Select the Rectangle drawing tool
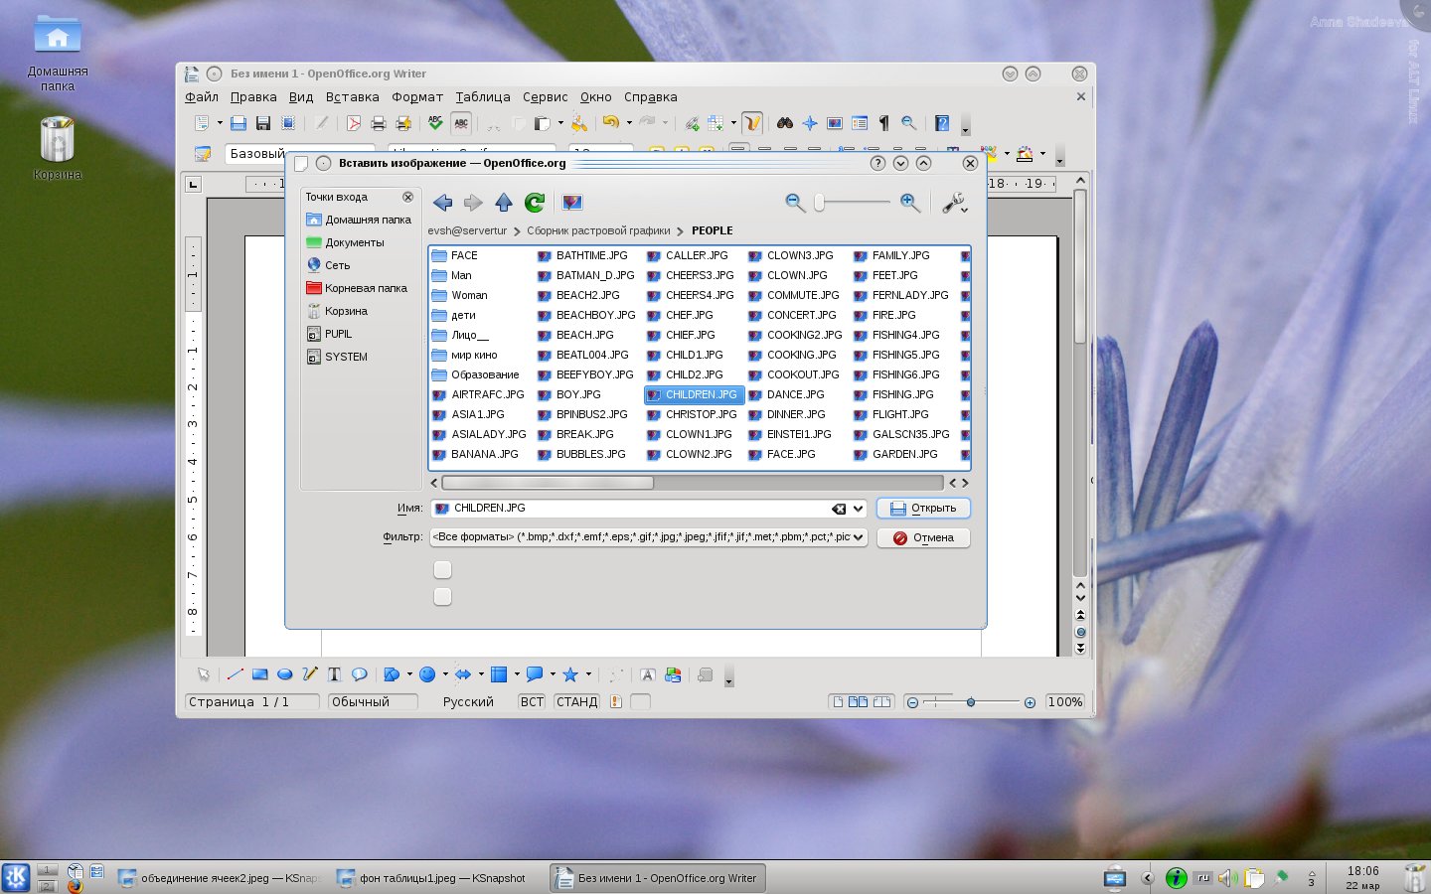Image resolution: width=1431 pixels, height=894 pixels. 260,674
